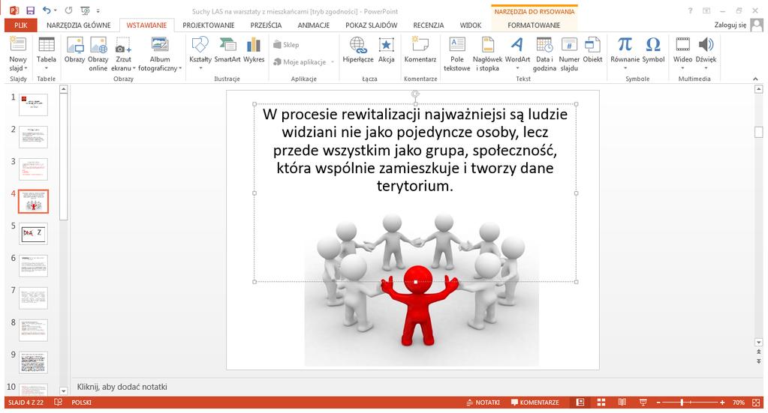Insert a Wideo clip
The width and height of the screenshot is (768, 413).
pos(682,54)
